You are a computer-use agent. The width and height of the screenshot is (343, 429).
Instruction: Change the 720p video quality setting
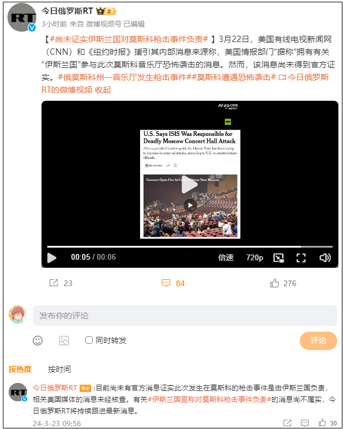point(254,257)
